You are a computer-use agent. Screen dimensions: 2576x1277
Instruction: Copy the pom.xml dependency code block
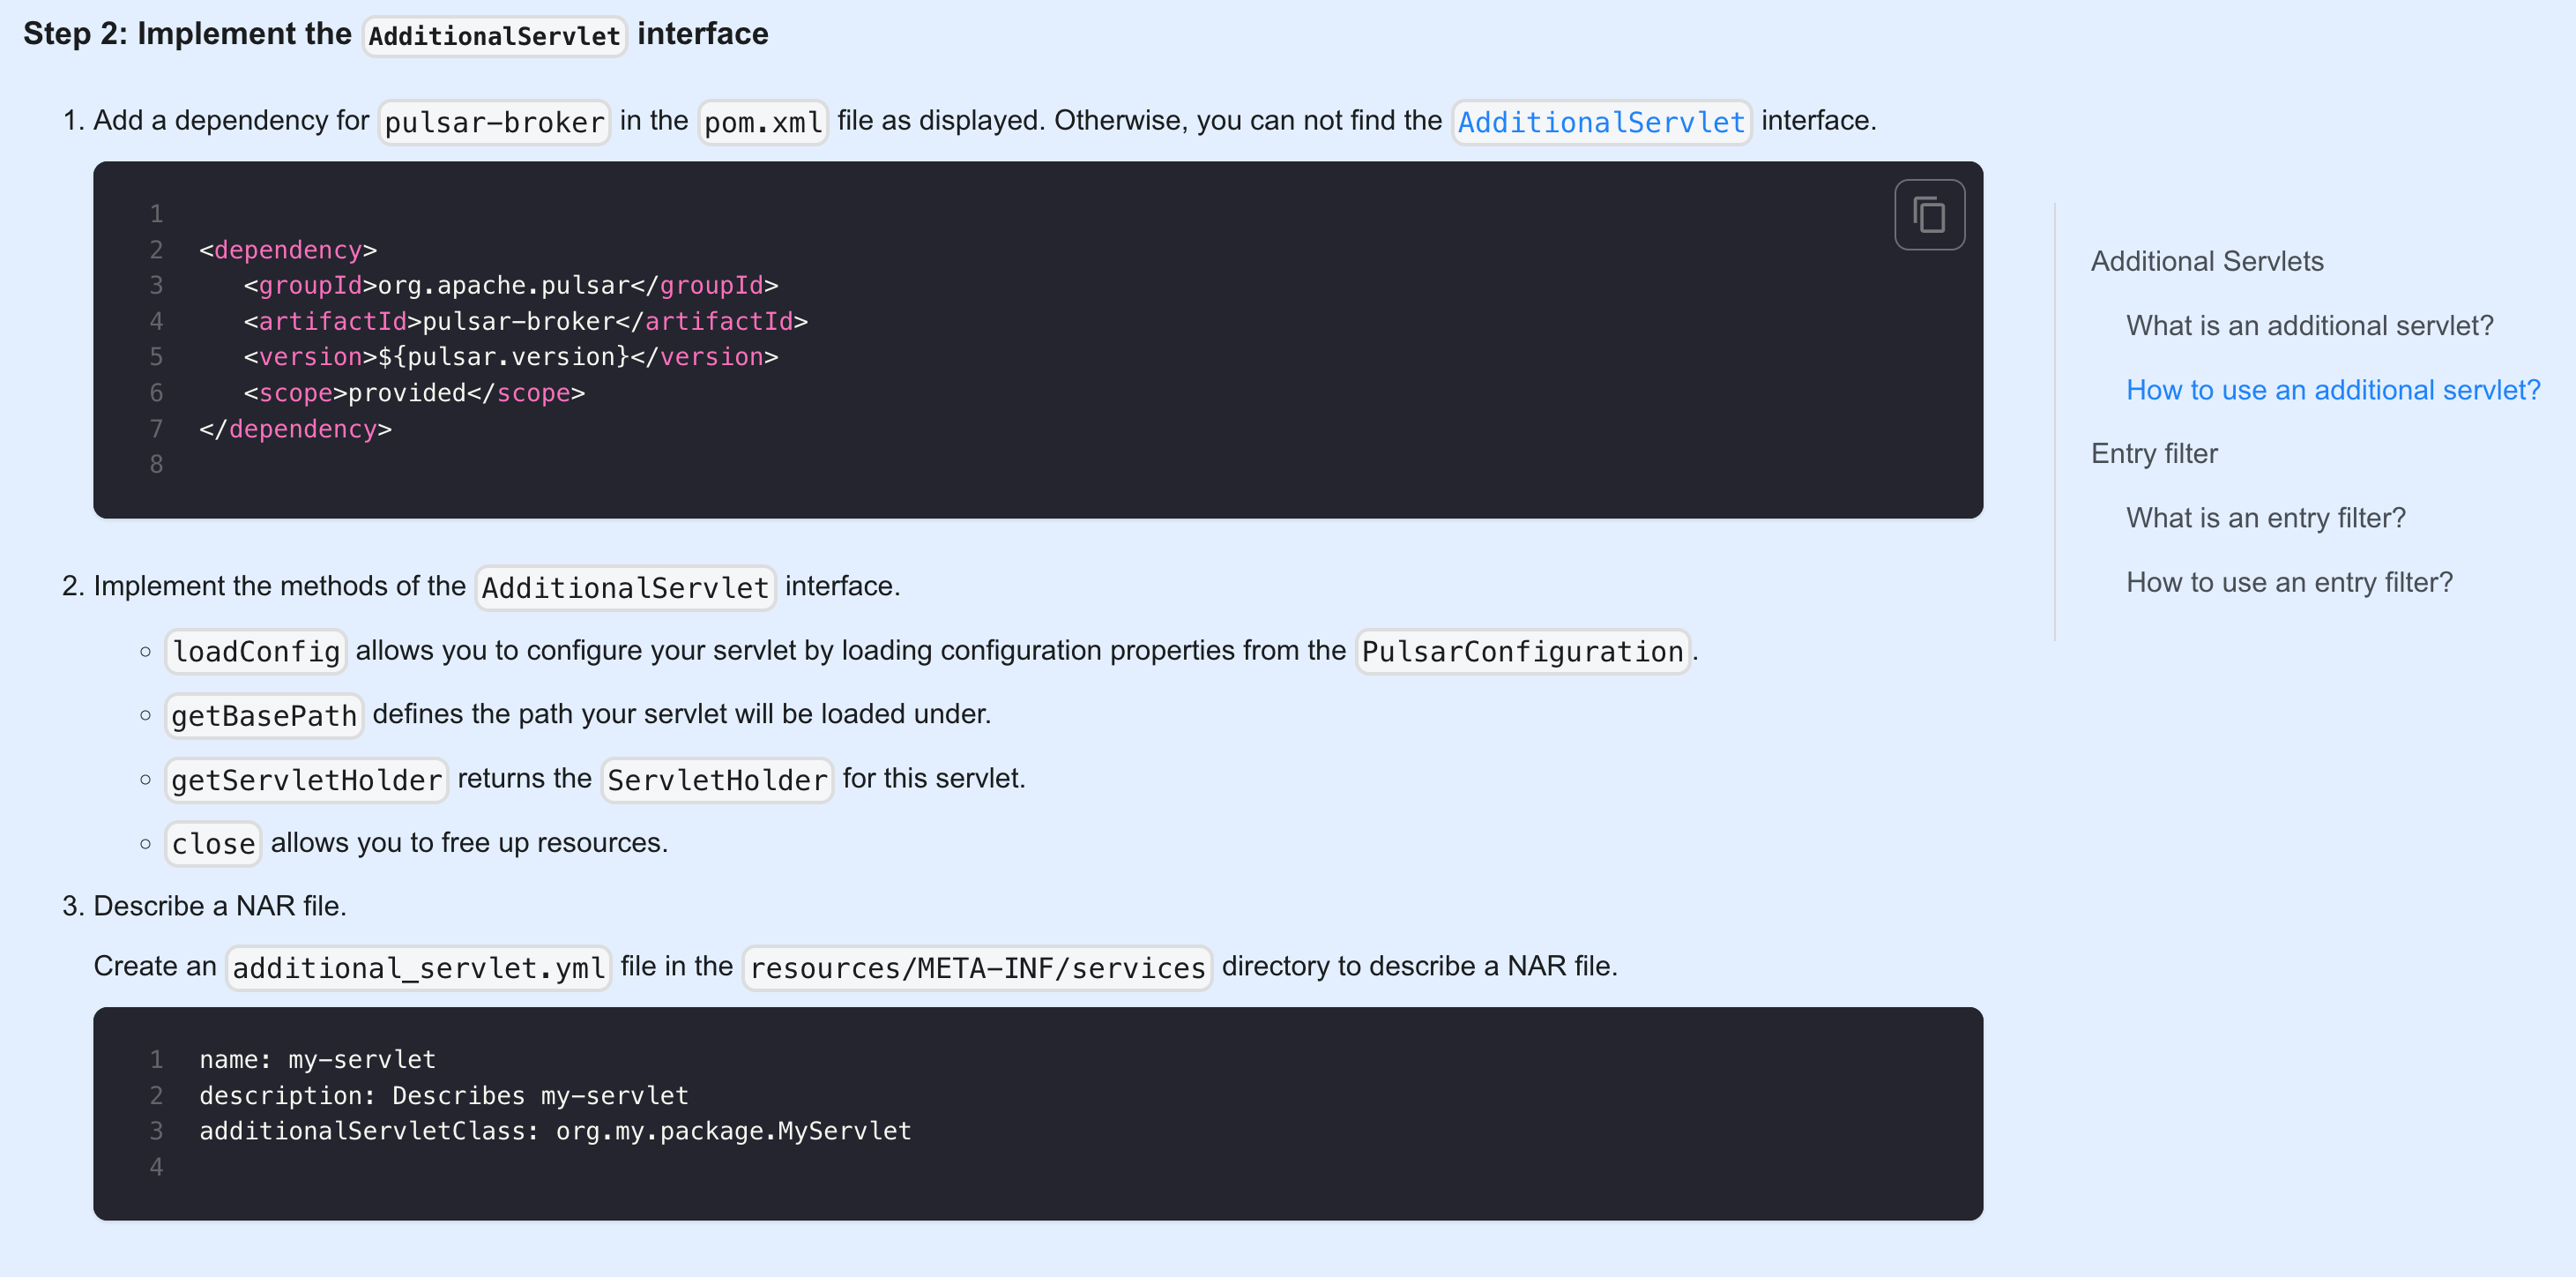[x=1928, y=215]
